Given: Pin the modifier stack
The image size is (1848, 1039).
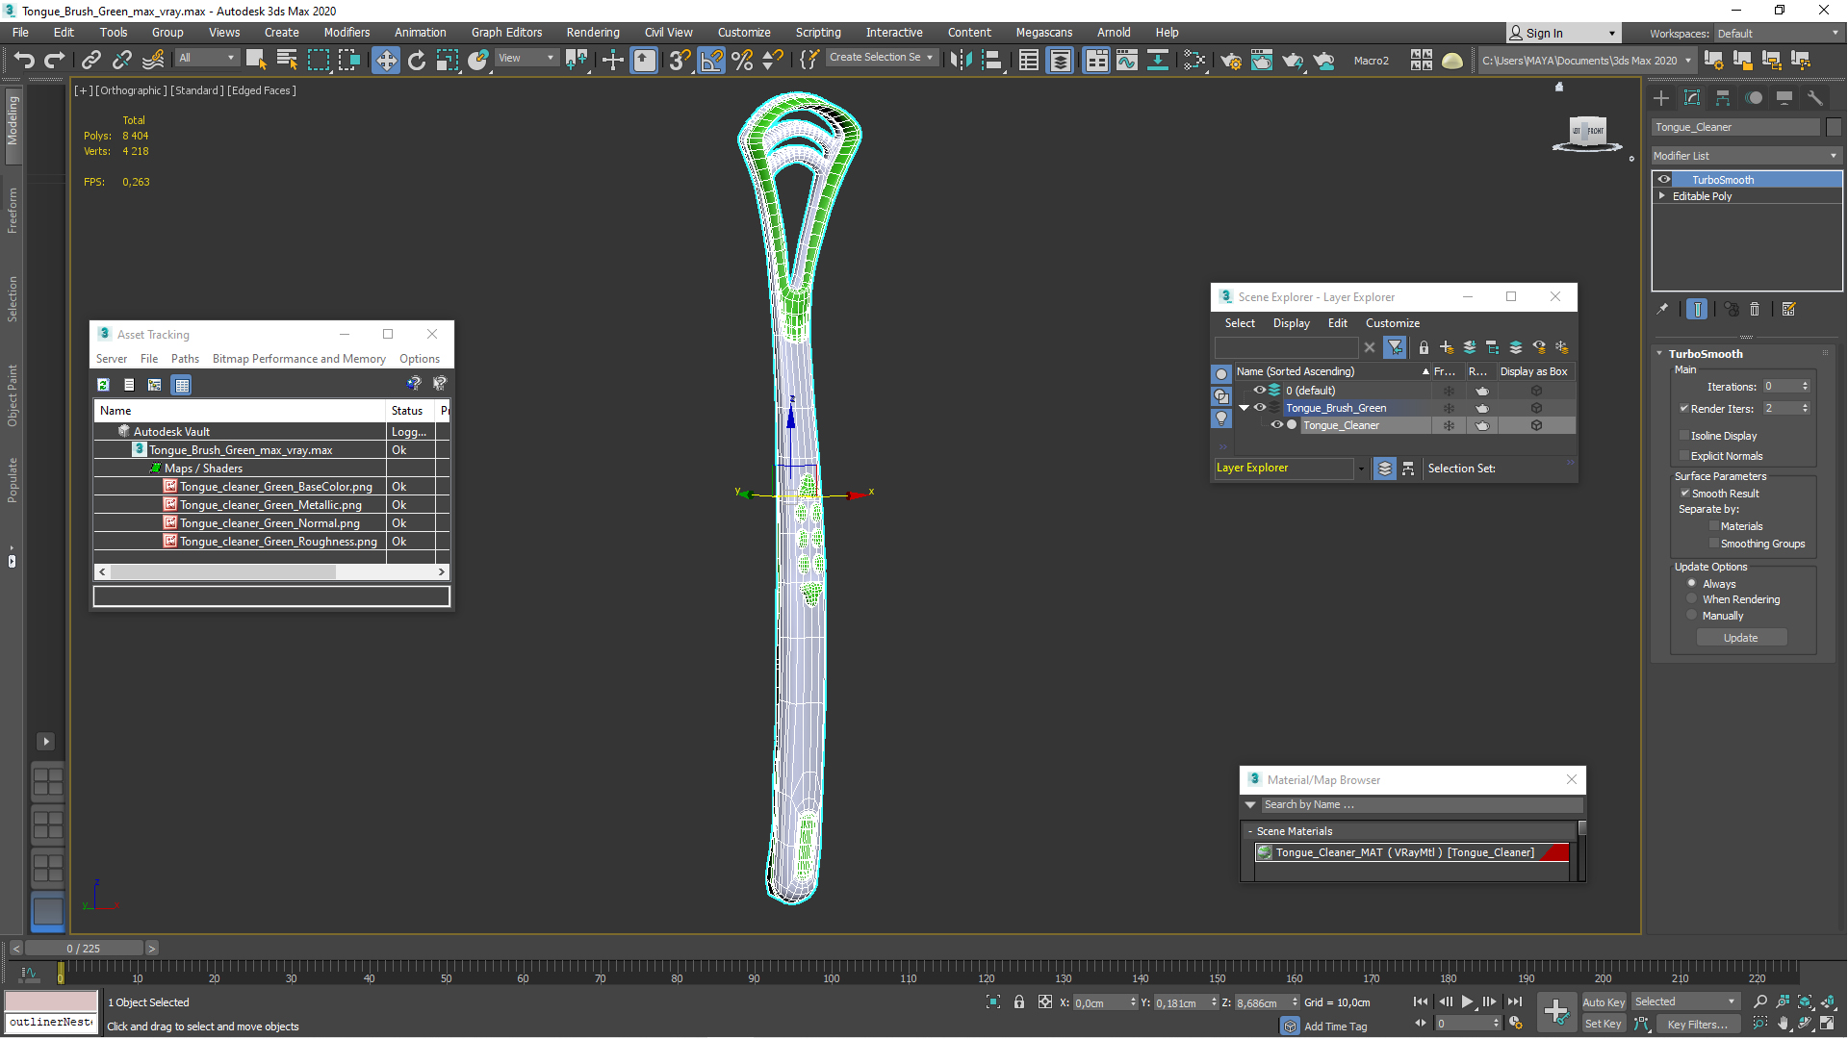Looking at the screenshot, I should [x=1662, y=309].
